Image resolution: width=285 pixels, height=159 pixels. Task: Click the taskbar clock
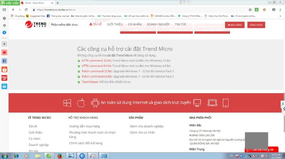pos(276,156)
